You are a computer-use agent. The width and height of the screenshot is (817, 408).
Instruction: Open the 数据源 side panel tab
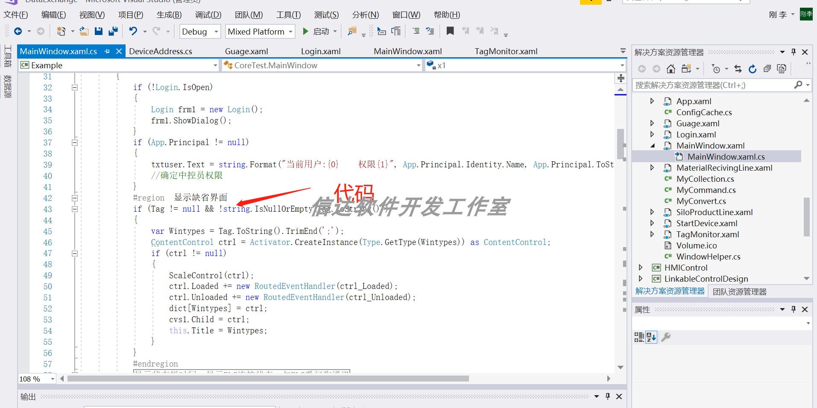point(8,86)
